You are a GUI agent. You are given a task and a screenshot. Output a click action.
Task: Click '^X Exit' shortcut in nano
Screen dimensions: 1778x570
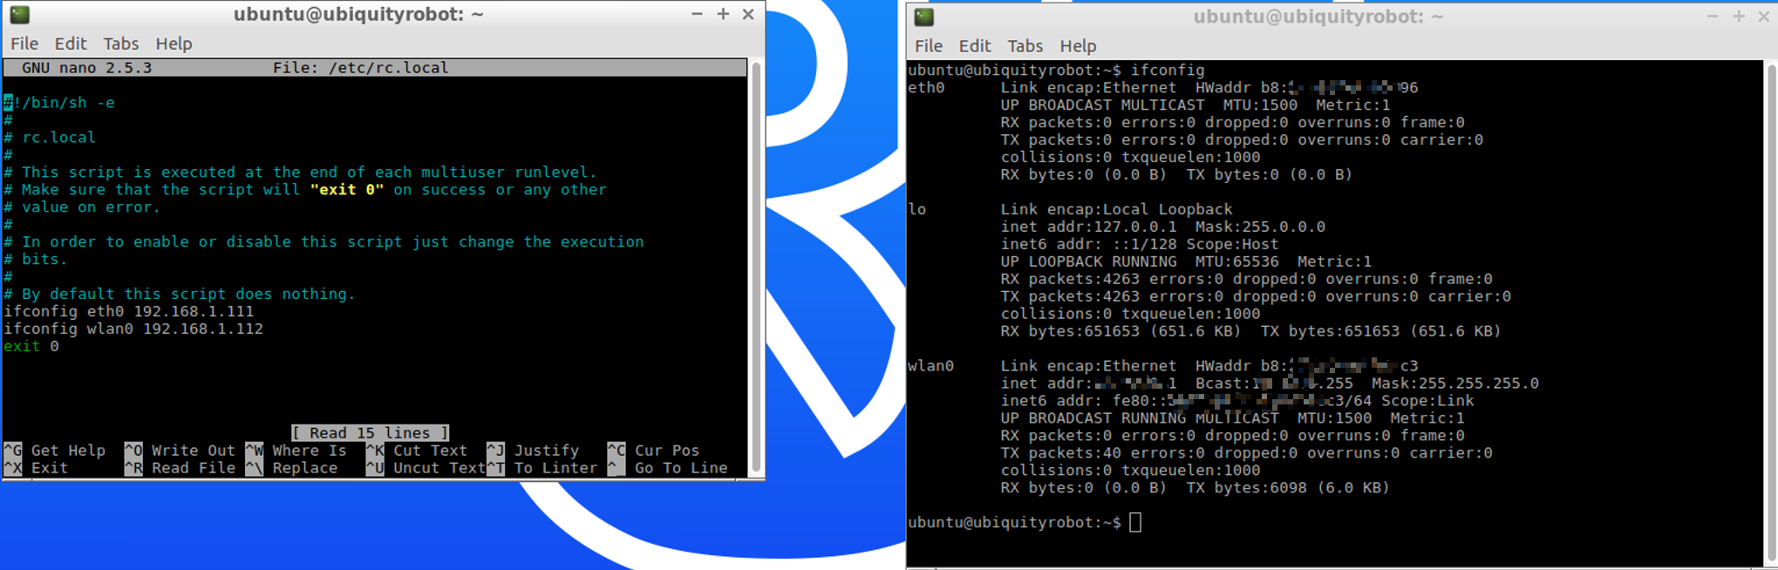click(36, 468)
